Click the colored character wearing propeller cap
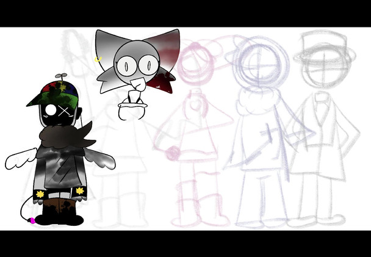The width and height of the screenshot is (371, 257). (60, 150)
